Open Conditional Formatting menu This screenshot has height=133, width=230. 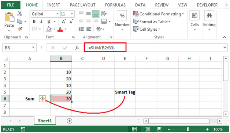click(x=159, y=14)
